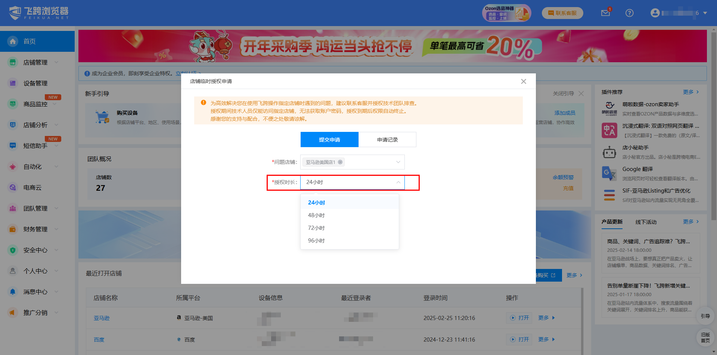
Task: Select the 提交申请 tab
Action: pos(329,140)
